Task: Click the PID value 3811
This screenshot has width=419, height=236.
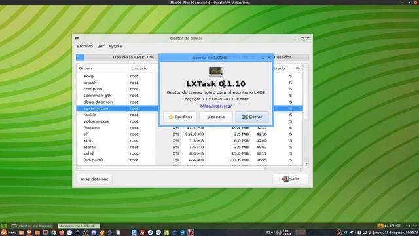Action: (261, 153)
